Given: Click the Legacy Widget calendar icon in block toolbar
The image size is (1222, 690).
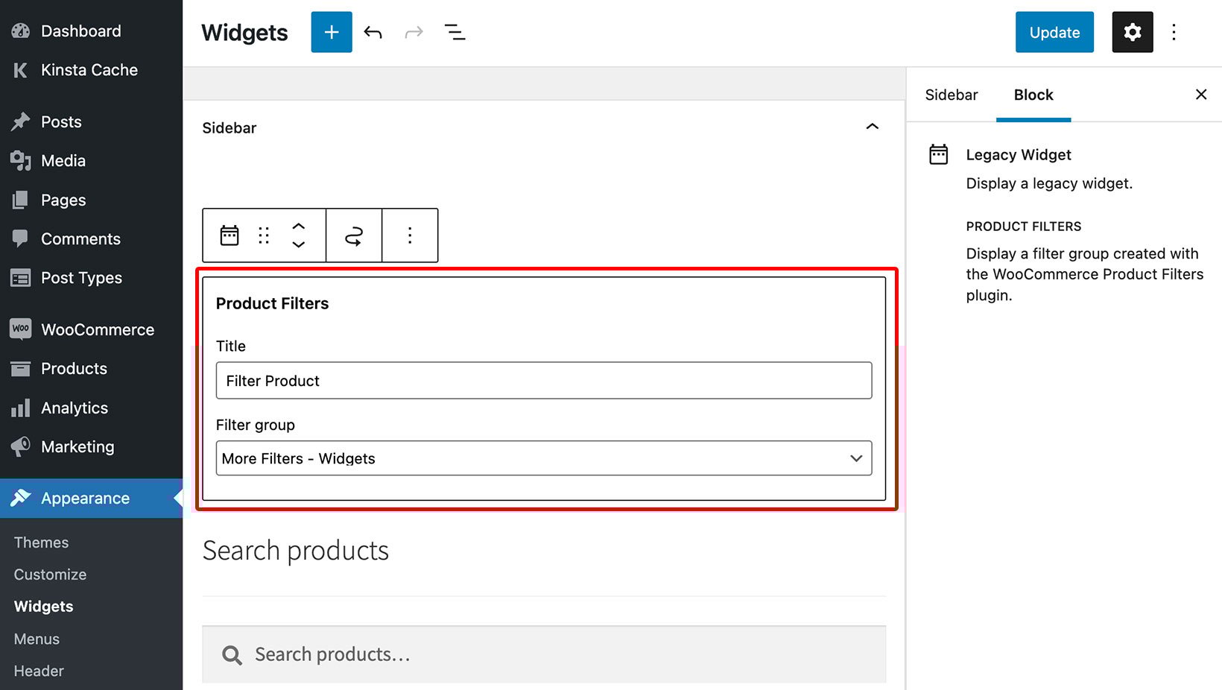Looking at the screenshot, I should [x=229, y=235].
